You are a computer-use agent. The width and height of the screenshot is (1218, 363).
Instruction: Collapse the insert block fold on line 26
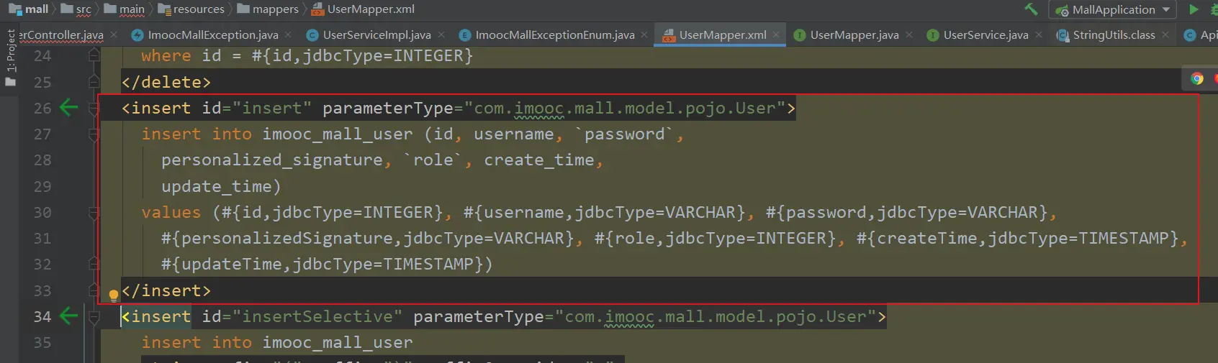[x=94, y=109]
